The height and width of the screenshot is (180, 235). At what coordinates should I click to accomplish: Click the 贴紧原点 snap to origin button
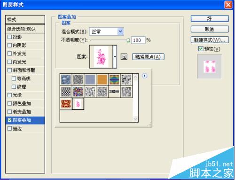pos(148,57)
